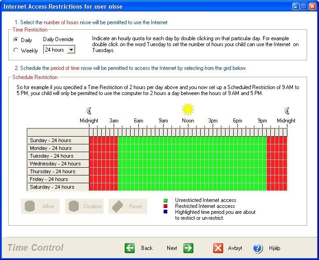Close the Internet Access Restrictions window

tap(312, 6)
